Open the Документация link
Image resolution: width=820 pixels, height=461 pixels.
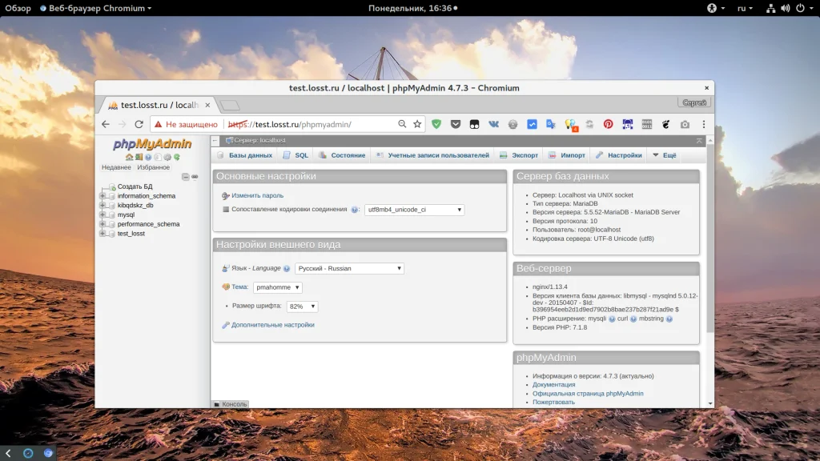coord(553,385)
